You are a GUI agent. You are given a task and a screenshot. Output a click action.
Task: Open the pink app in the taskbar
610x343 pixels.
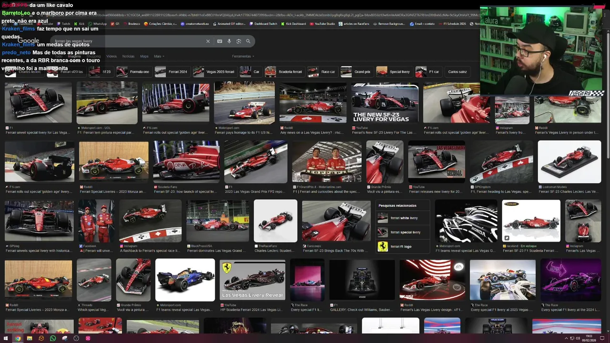[88, 338]
